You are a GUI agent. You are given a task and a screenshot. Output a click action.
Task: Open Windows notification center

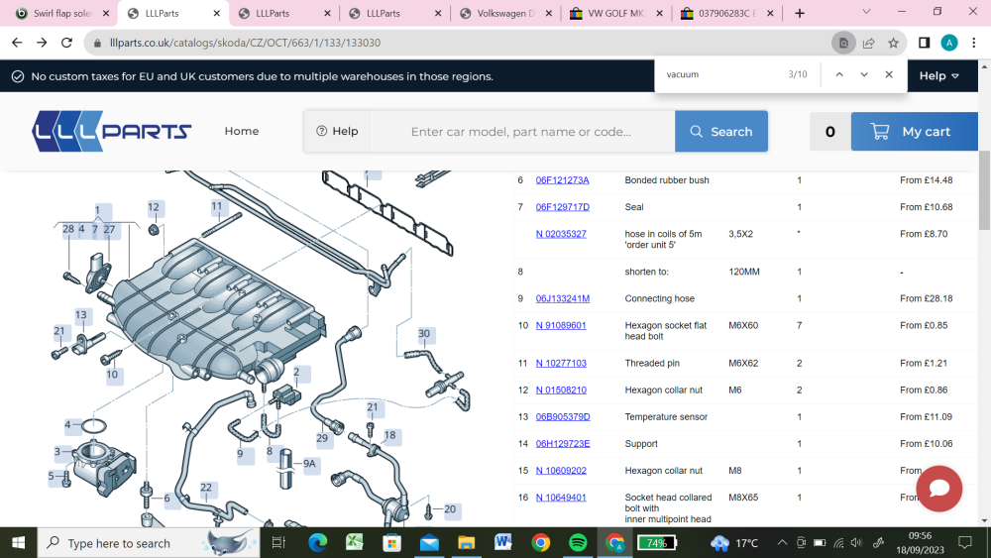pos(965,543)
